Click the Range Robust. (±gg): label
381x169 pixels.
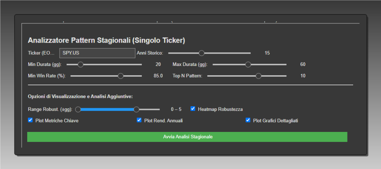click(x=50, y=109)
